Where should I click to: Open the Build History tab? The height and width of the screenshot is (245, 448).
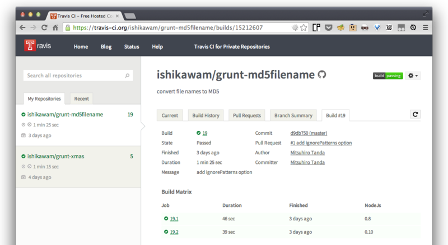(x=206, y=115)
